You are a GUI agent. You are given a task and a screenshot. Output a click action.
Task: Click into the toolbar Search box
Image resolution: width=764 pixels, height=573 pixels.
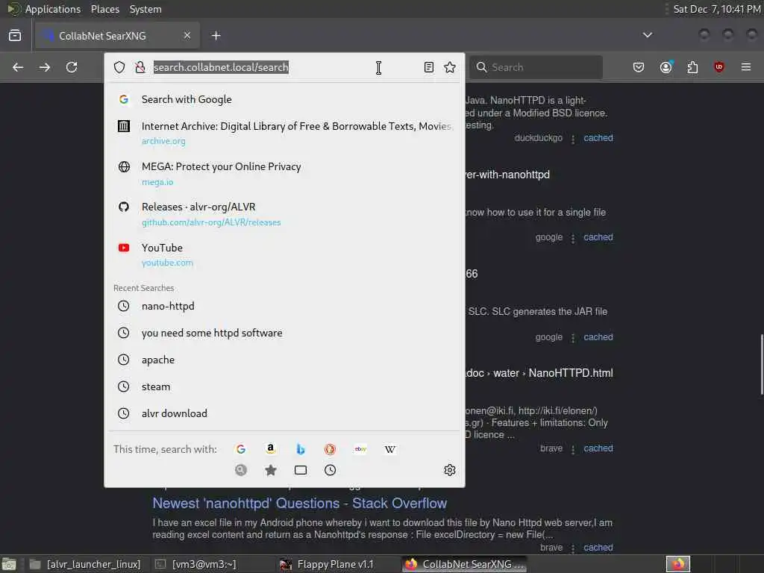click(536, 67)
